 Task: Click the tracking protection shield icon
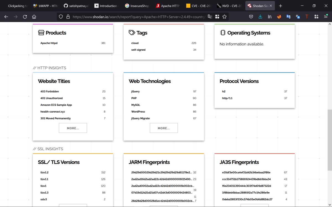tap(61, 17)
